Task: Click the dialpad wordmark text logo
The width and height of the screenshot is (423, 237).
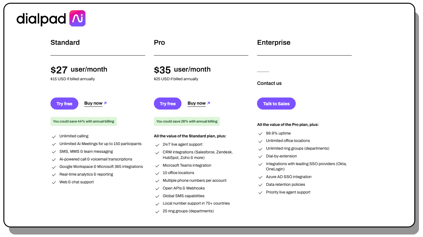Action: pos(41,19)
